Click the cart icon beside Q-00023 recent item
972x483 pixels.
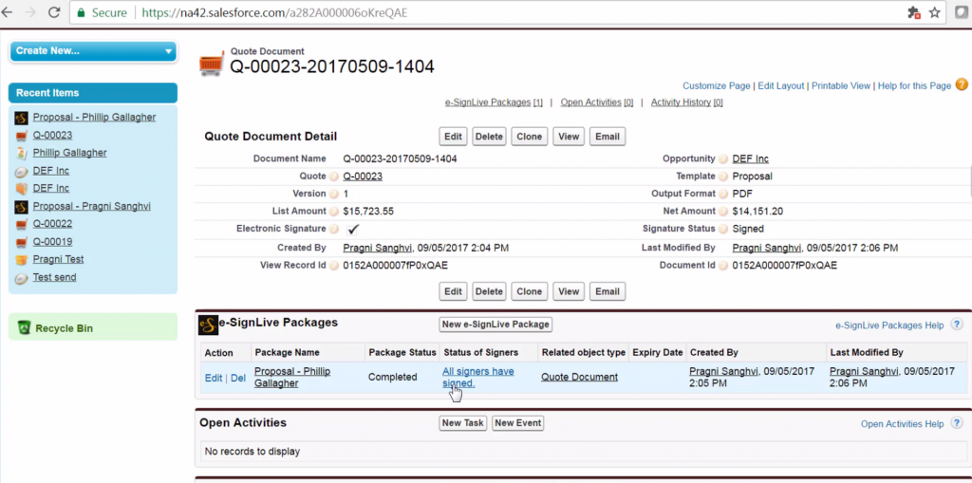click(x=22, y=136)
